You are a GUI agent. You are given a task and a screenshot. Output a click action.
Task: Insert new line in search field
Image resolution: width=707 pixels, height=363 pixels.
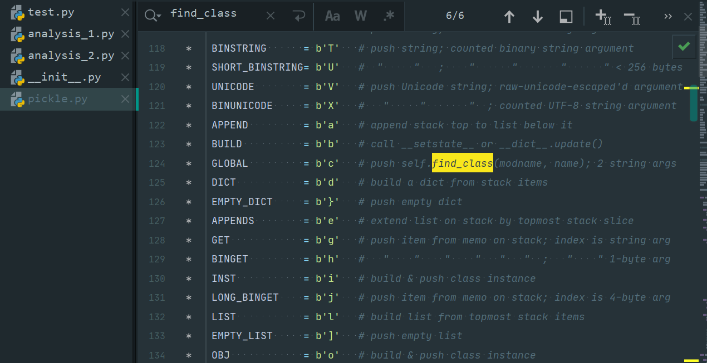299,17
